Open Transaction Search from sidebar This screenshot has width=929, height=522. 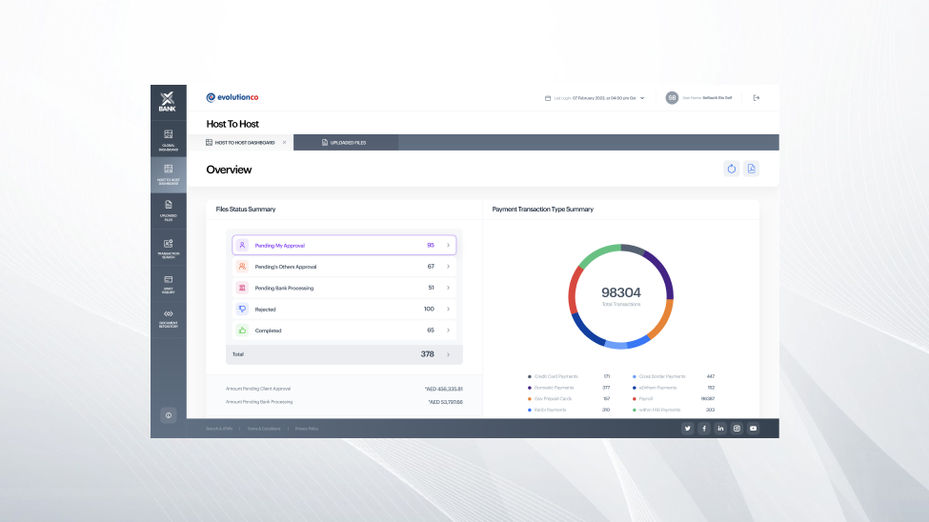point(169,247)
